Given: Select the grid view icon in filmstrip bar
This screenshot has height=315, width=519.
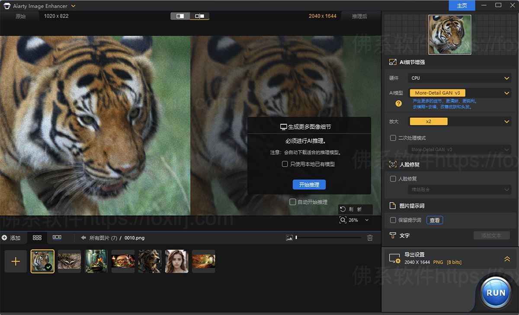Looking at the screenshot, I should (37, 237).
